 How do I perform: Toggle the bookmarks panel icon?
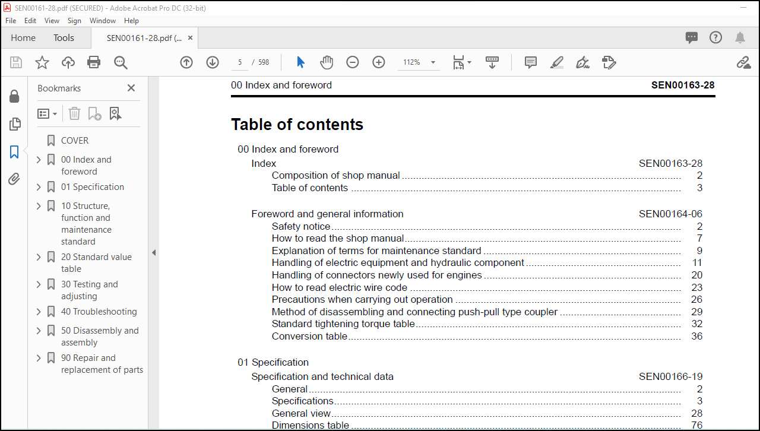click(14, 152)
